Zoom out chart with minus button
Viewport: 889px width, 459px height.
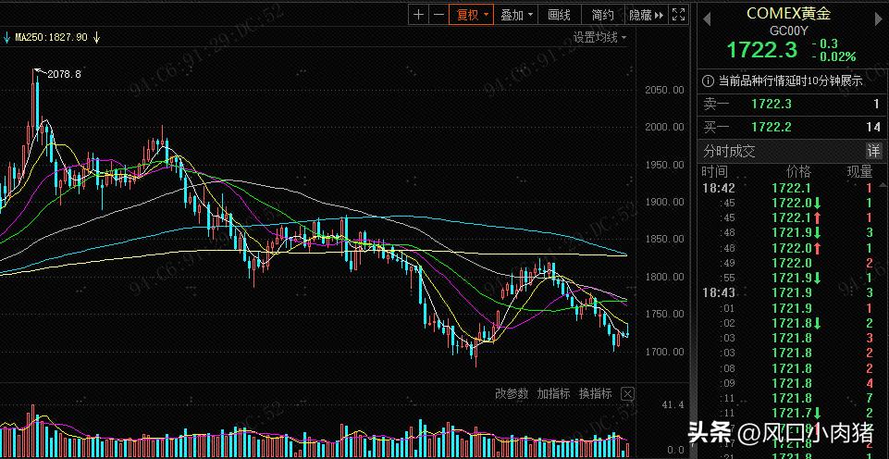pos(438,16)
